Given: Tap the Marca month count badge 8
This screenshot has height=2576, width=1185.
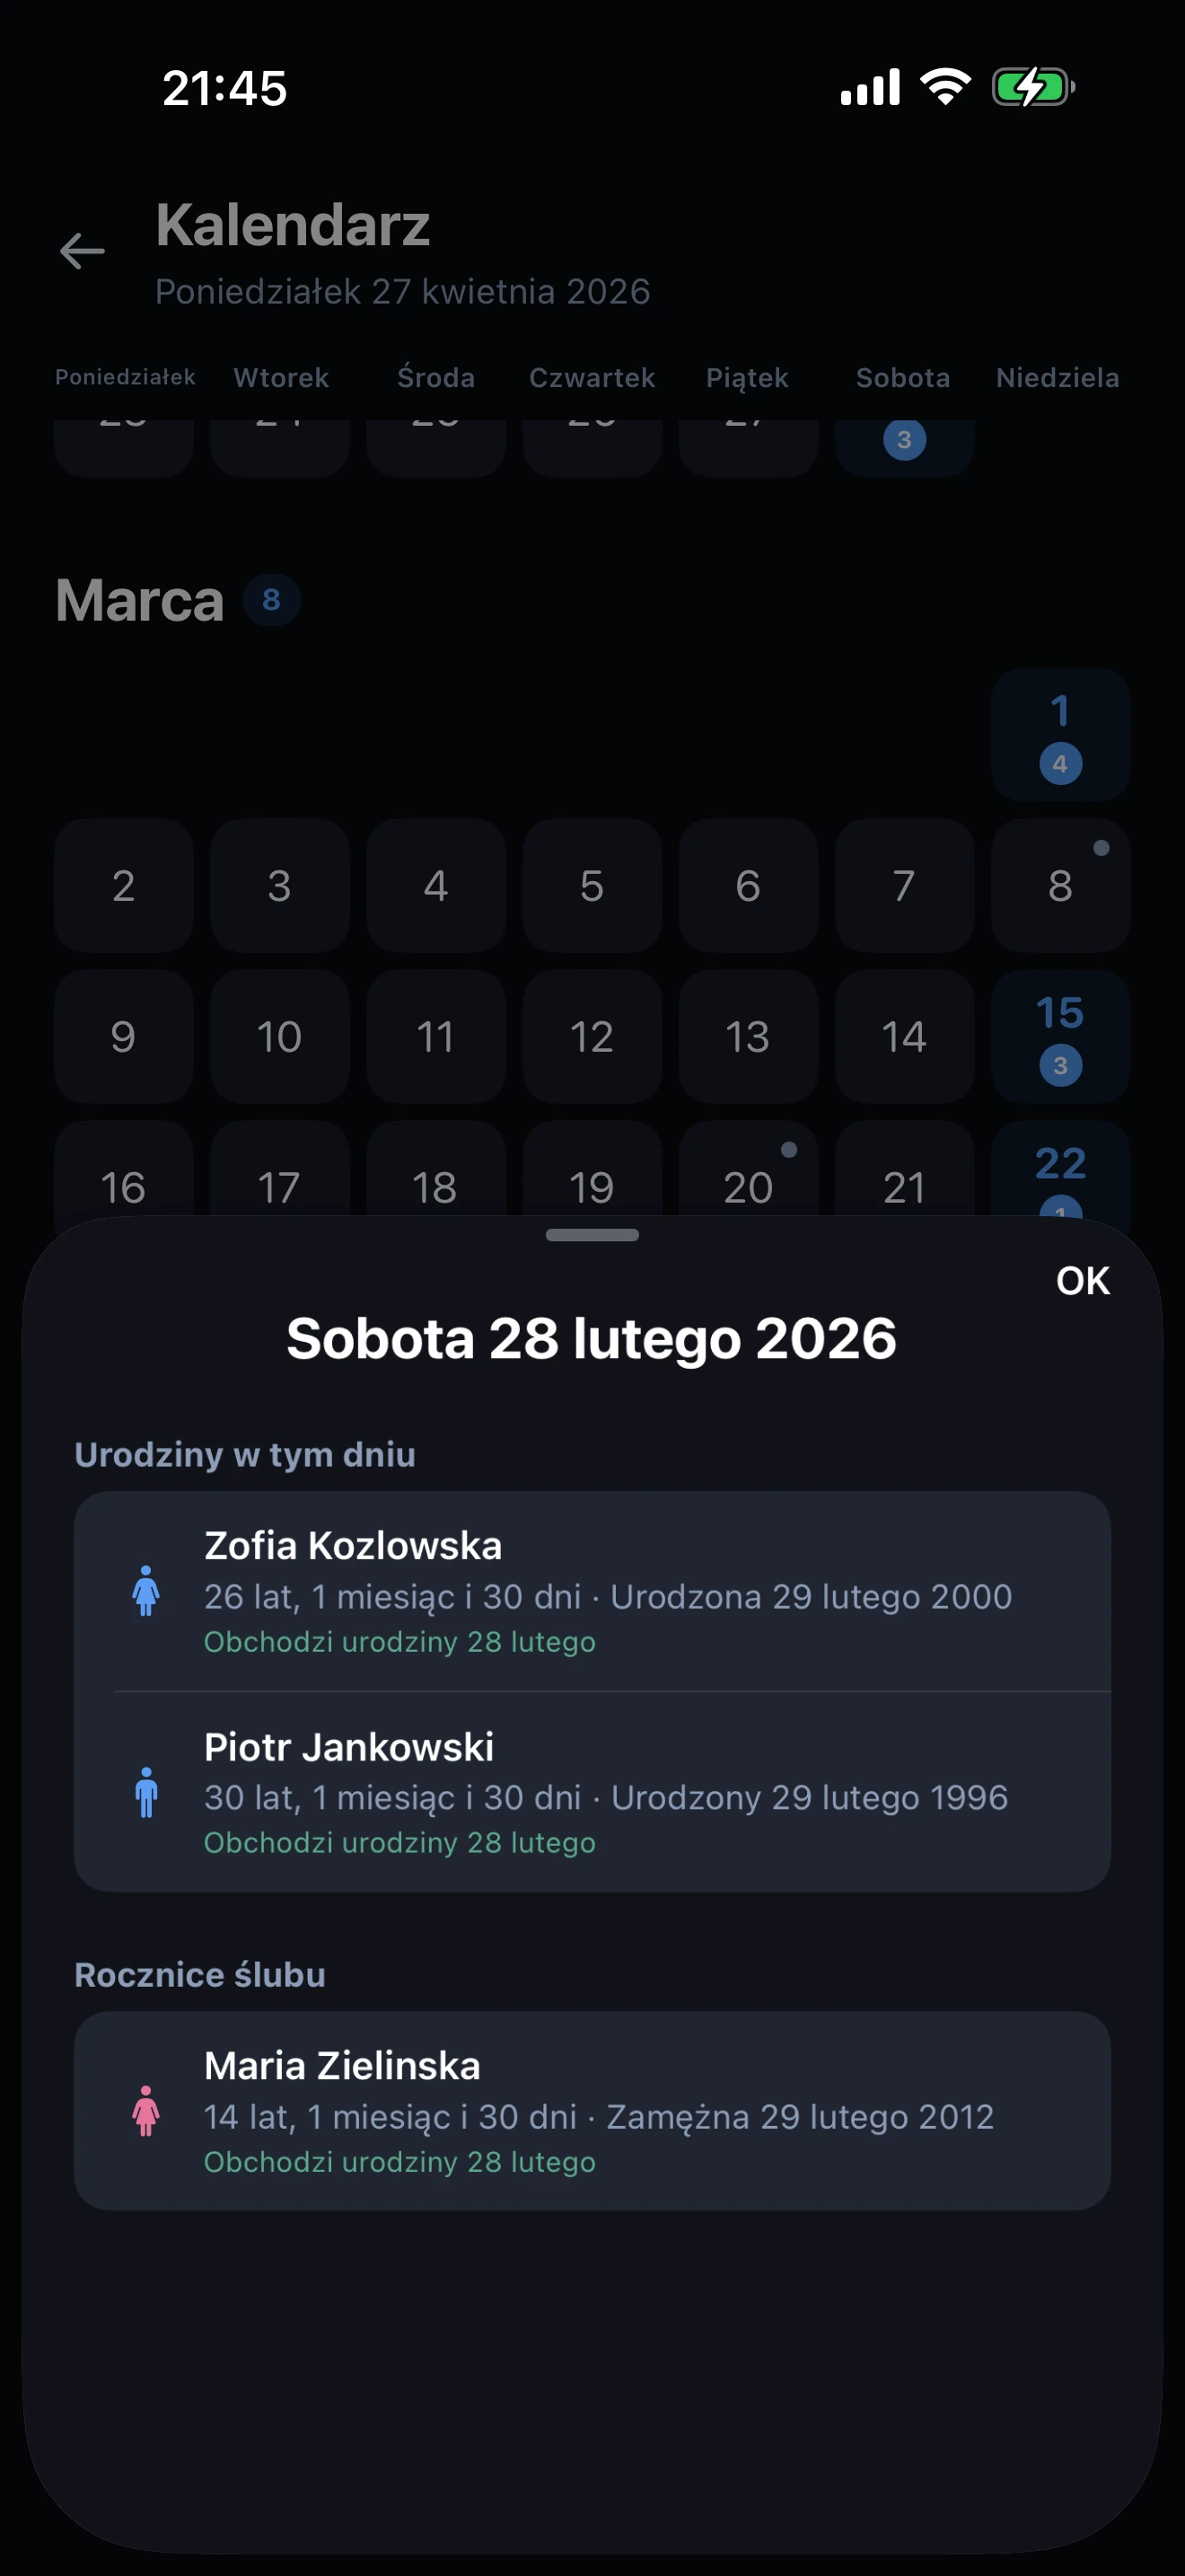Looking at the screenshot, I should (x=271, y=600).
